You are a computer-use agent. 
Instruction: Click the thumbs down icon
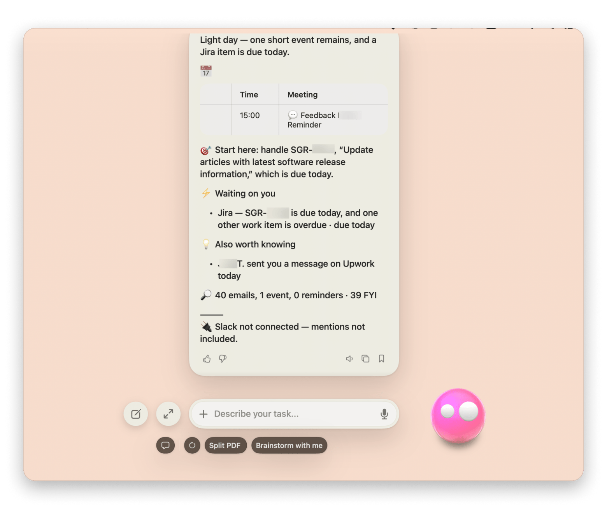(223, 359)
